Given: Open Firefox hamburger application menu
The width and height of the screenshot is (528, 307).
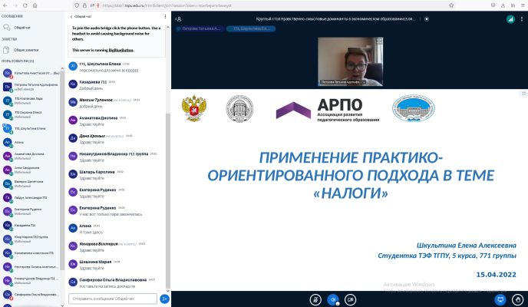Looking at the screenshot, I should [x=523, y=5].
